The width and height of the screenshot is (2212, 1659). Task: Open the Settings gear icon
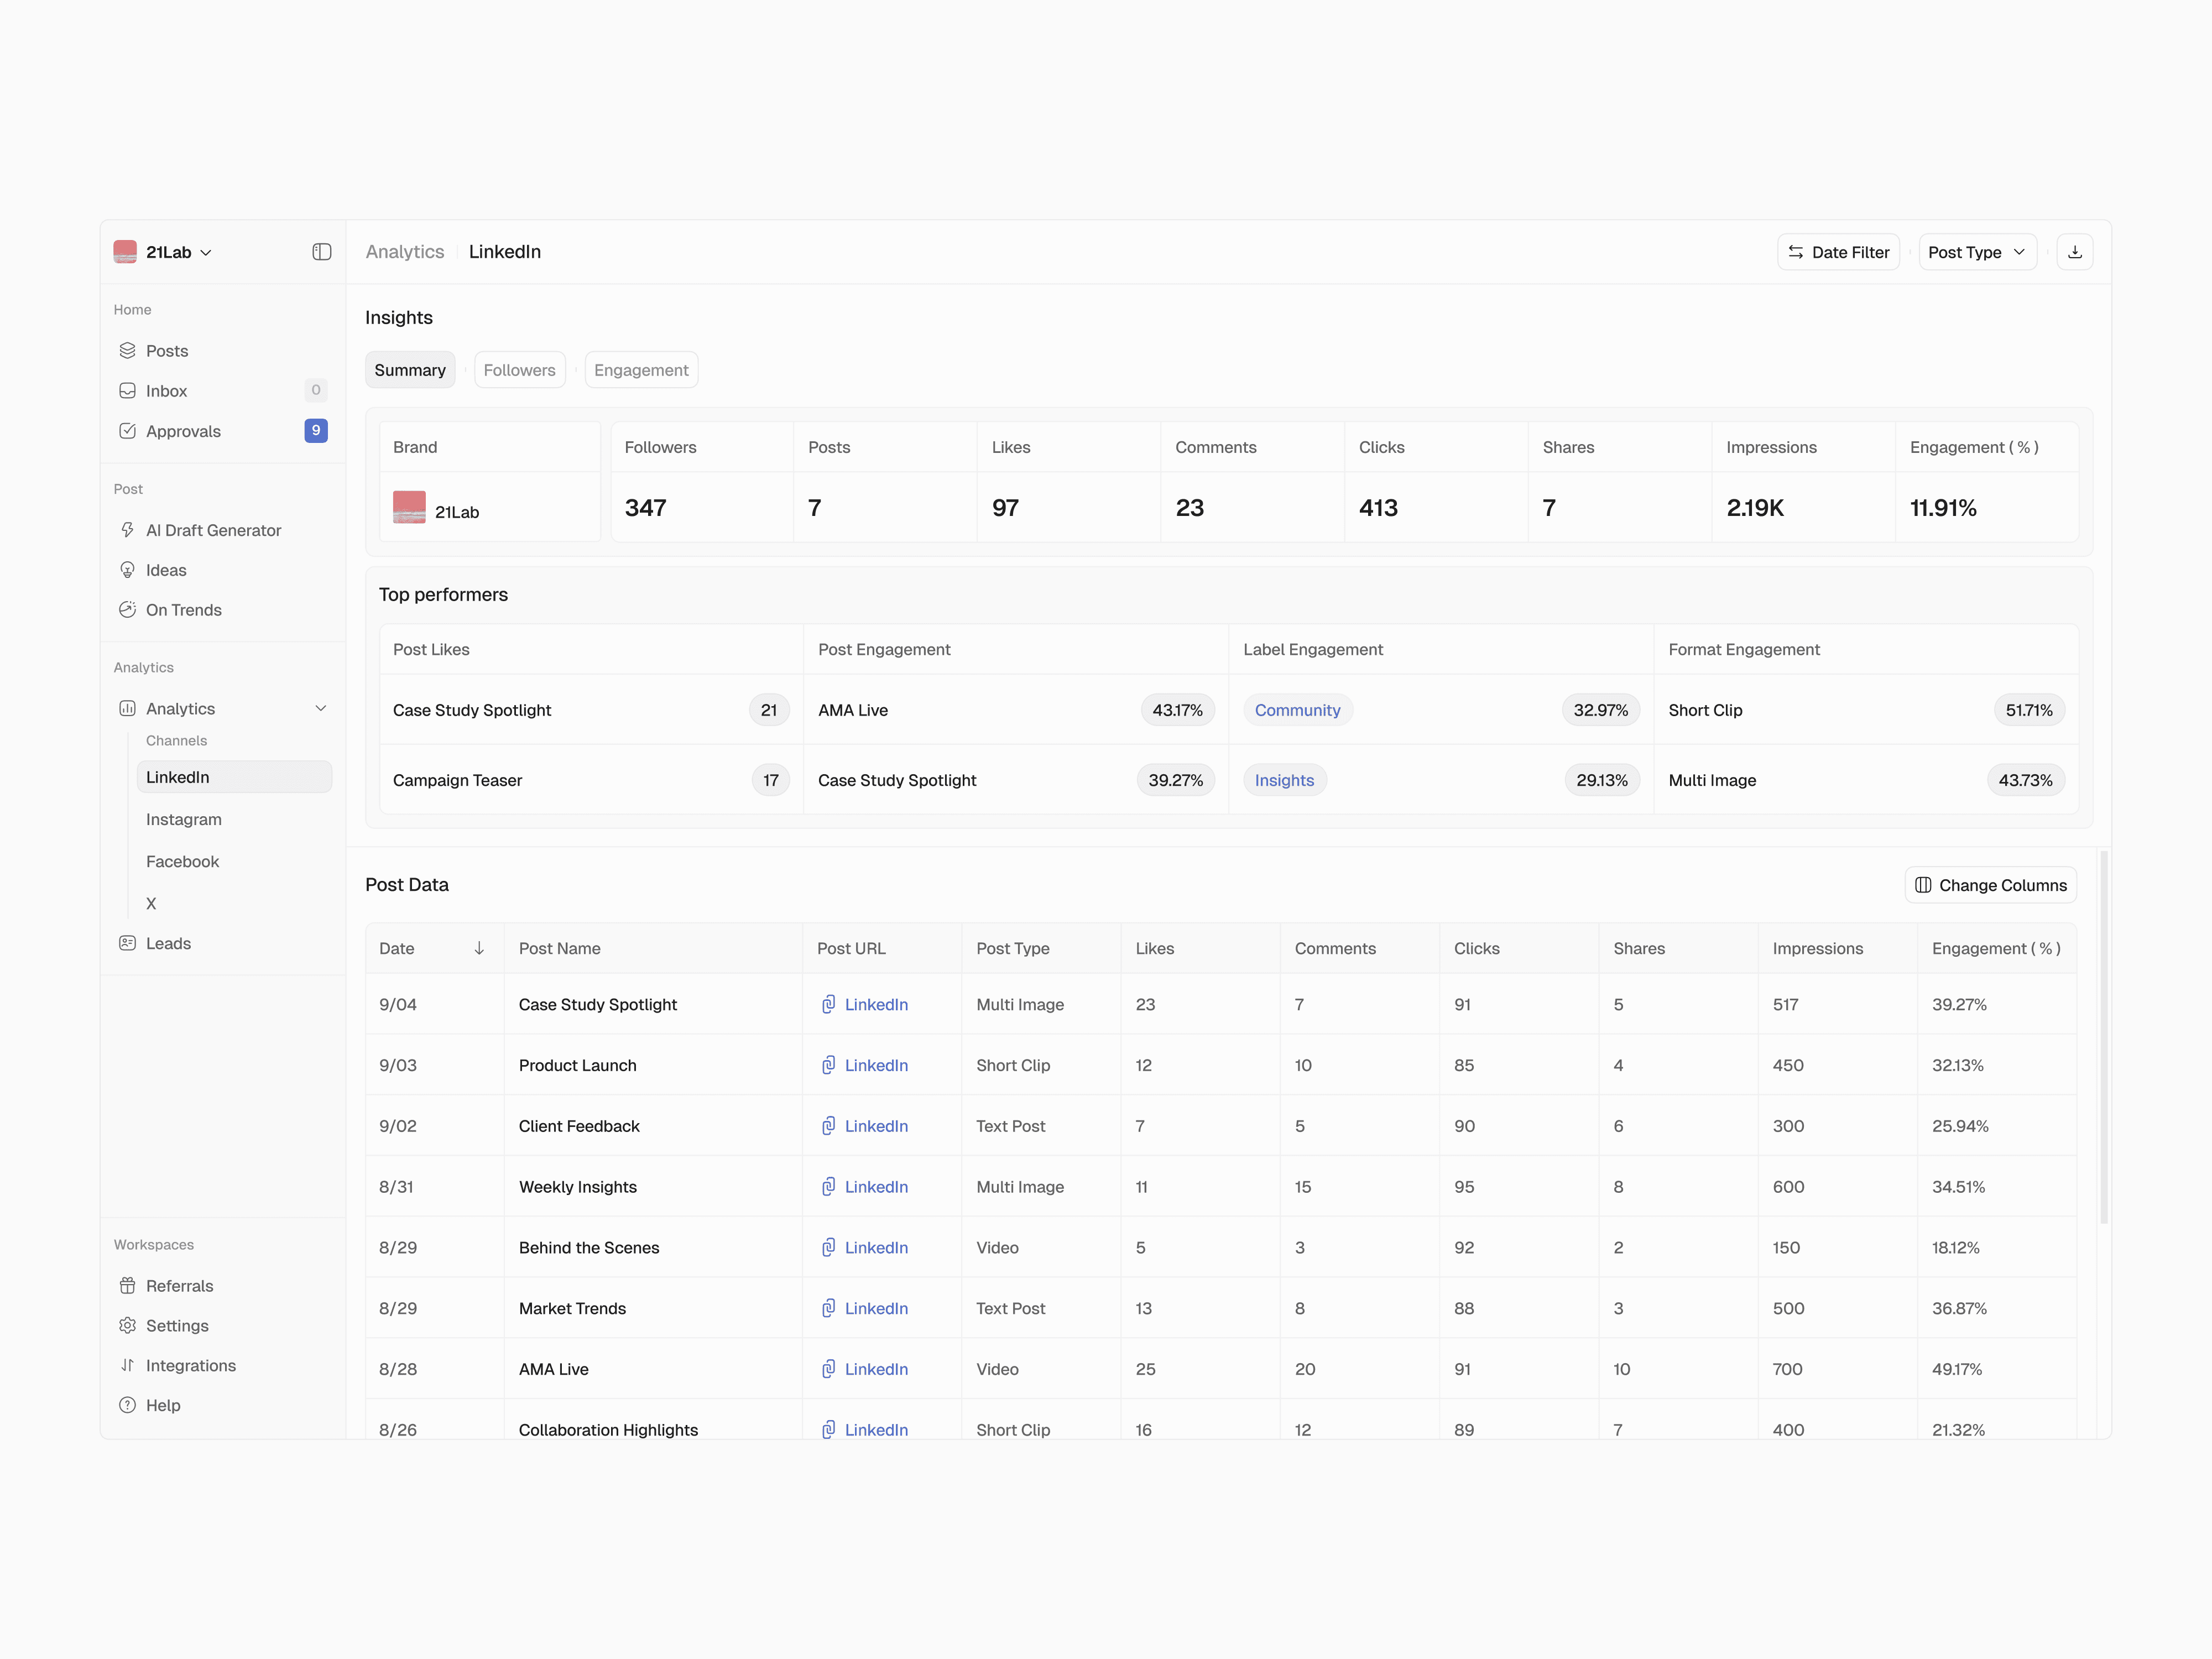(127, 1325)
